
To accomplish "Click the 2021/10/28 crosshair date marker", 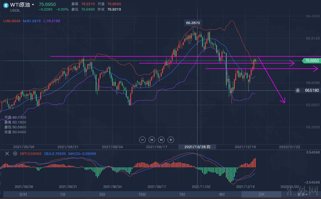I will 197,147.
